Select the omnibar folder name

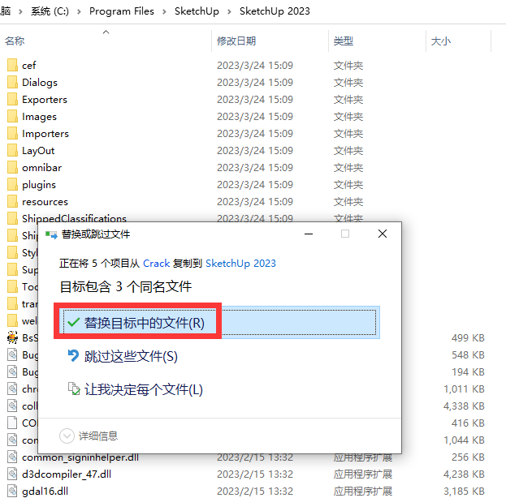point(41,168)
